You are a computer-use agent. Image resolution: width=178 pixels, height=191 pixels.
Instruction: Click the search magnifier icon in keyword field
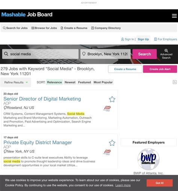[x=6, y=54]
